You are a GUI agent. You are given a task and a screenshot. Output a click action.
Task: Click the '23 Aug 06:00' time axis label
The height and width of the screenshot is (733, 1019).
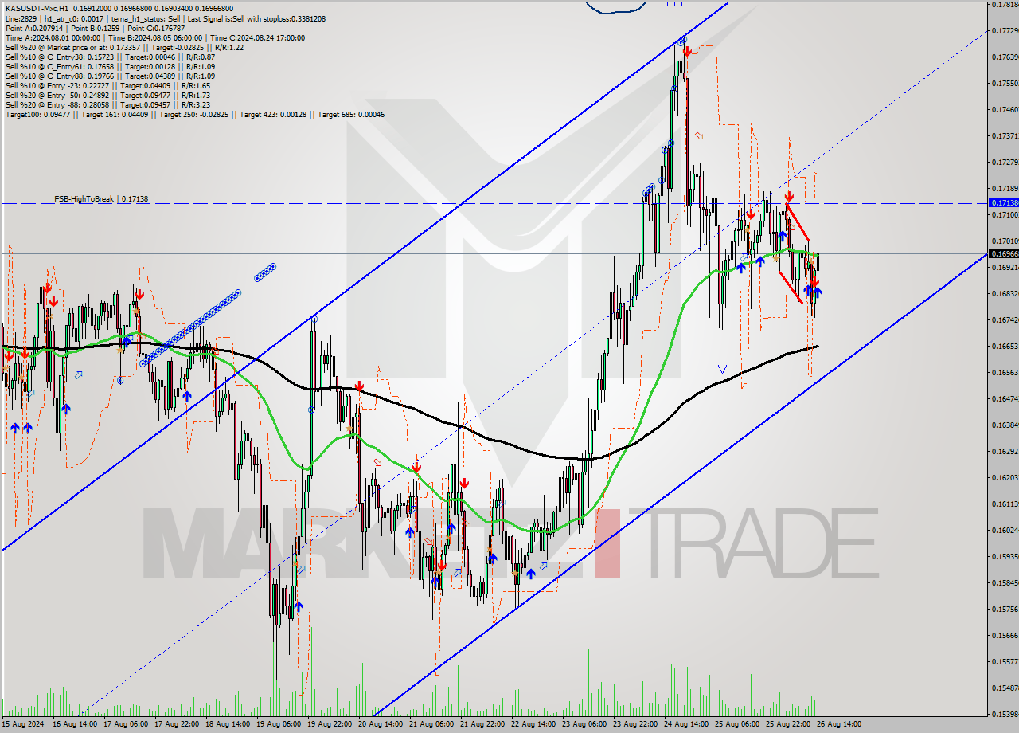[584, 724]
